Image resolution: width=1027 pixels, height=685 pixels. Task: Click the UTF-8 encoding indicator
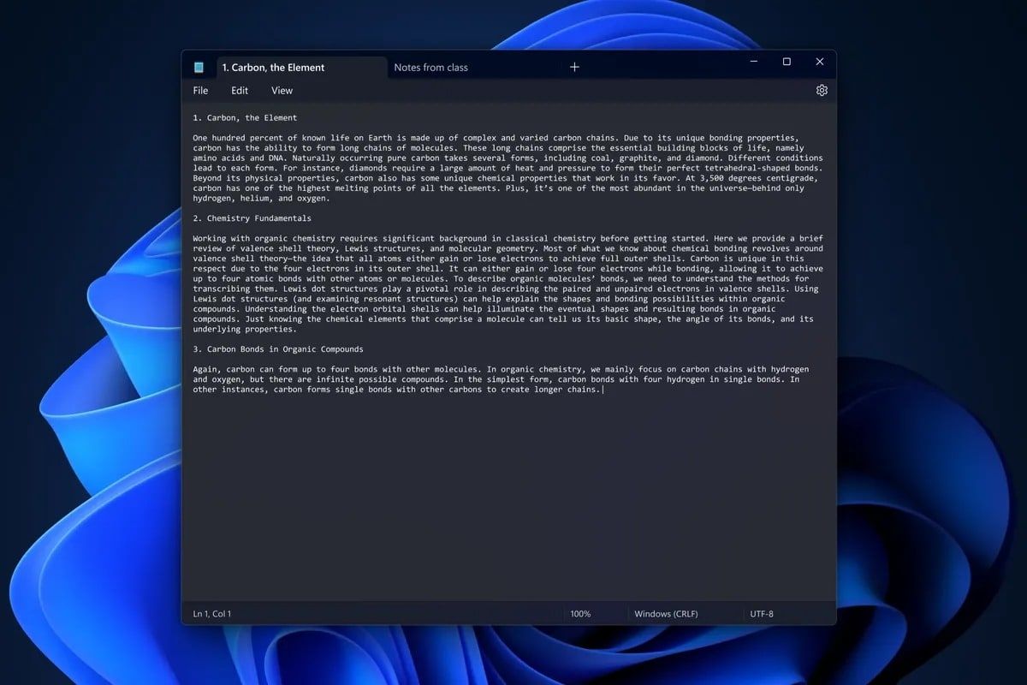click(x=762, y=614)
